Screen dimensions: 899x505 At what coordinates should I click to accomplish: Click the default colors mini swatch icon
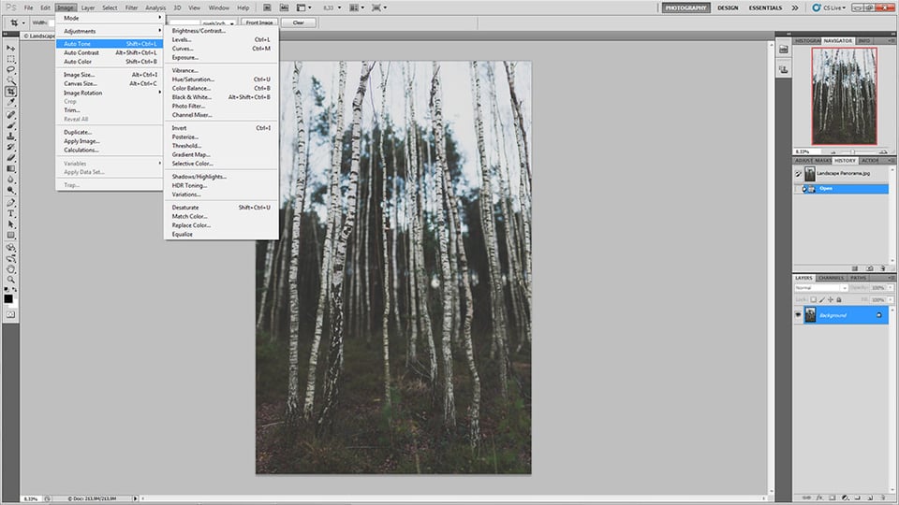pyautogui.click(x=7, y=290)
